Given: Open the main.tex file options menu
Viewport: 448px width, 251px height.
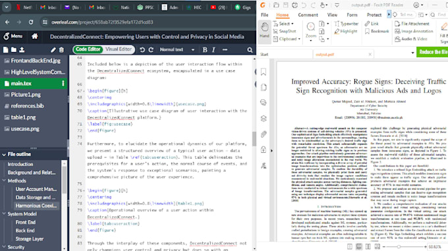Looking at the screenshot, I should pos(63,84).
